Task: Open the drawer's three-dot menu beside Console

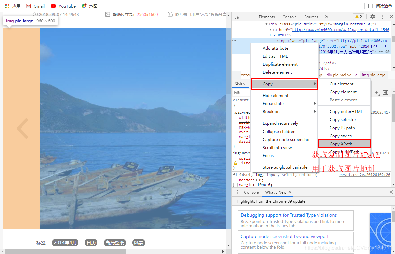Action: coord(237,192)
